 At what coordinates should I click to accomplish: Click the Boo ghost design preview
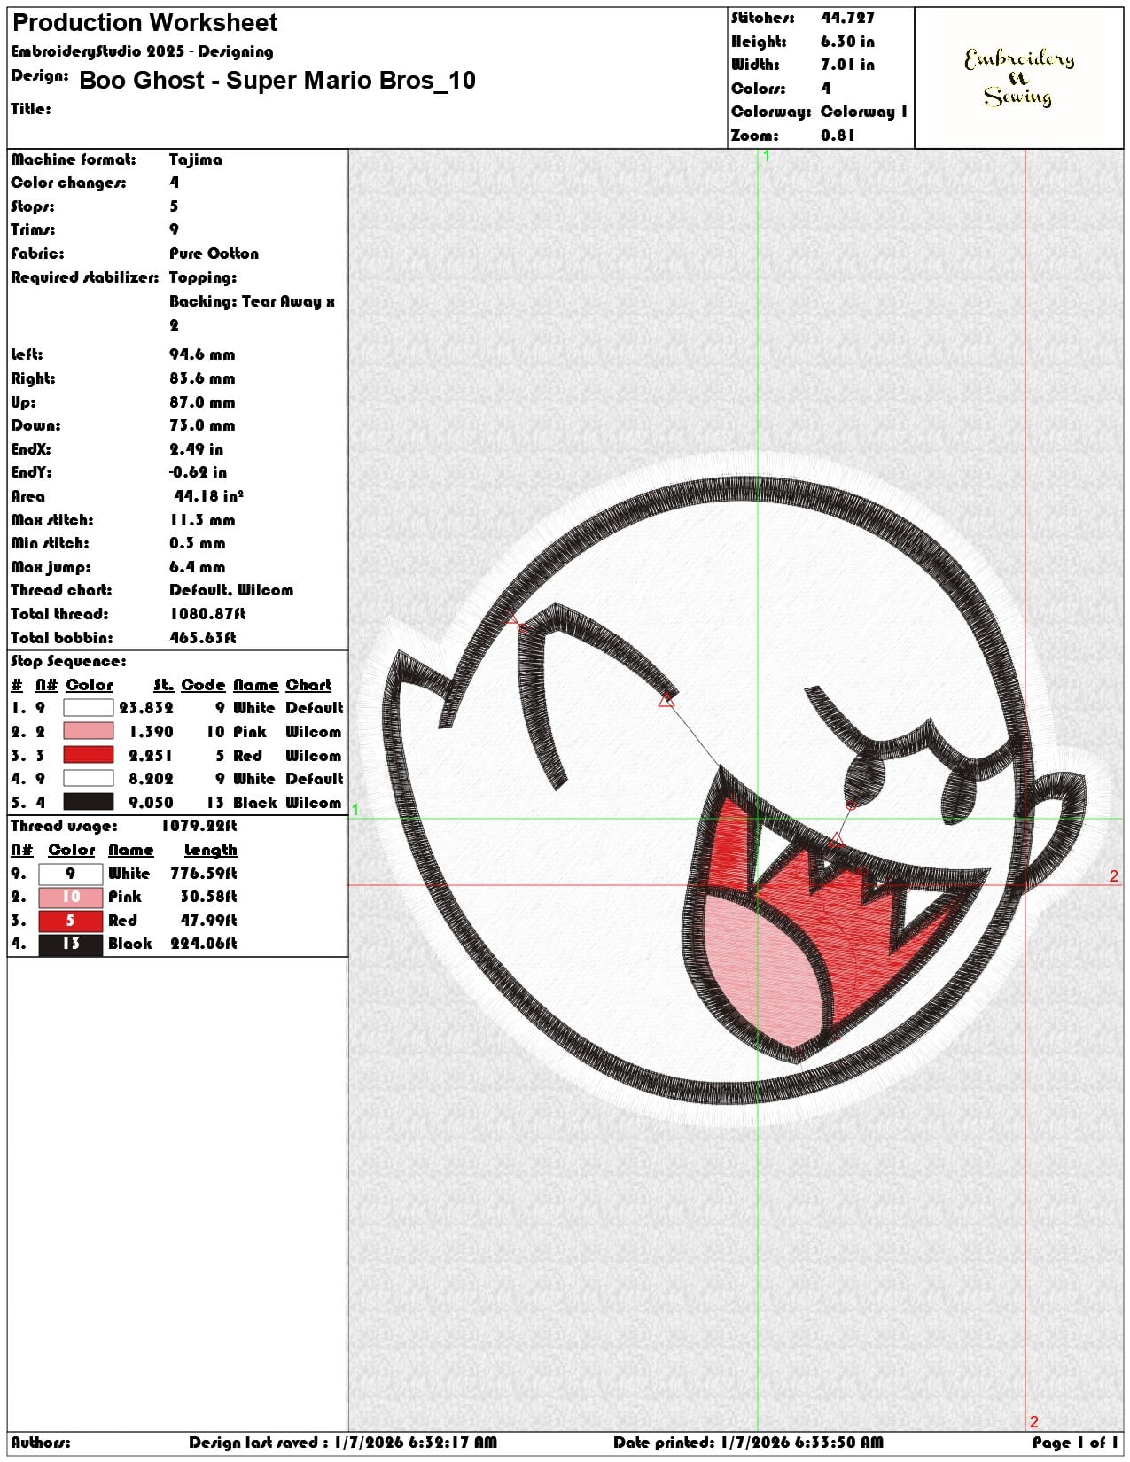(736, 790)
